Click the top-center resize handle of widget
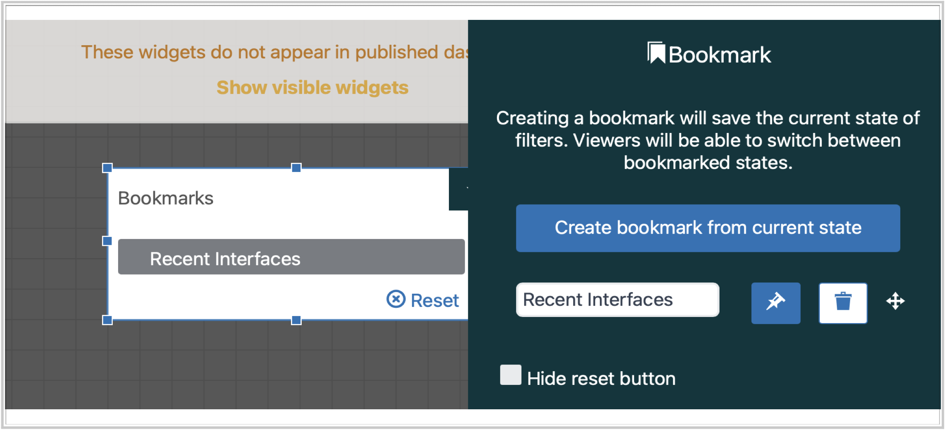 point(296,168)
